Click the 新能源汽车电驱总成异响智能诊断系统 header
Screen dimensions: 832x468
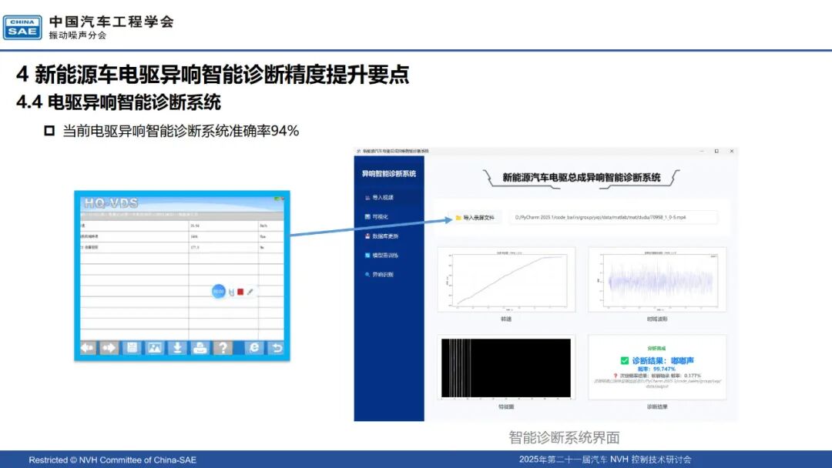click(582, 178)
